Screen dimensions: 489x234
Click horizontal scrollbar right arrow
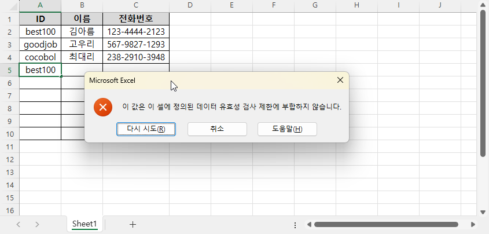pos(473,224)
